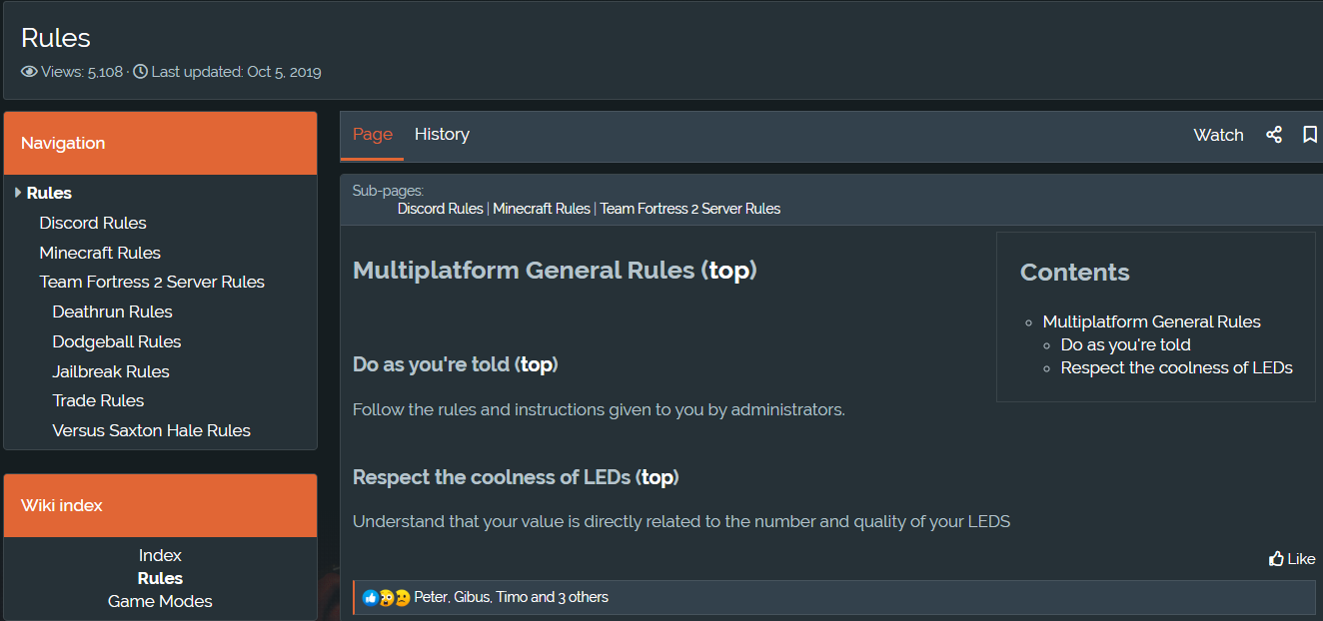Open Minecraft Rules in the Navigation sidebar

(x=100, y=253)
